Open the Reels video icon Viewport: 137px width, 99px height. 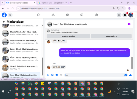click(x=67, y=15)
